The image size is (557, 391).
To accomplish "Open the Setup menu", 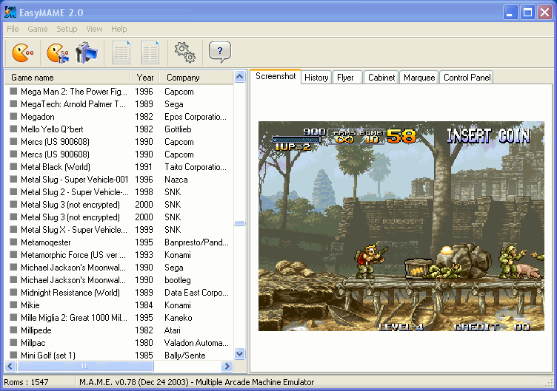I will coord(67,29).
